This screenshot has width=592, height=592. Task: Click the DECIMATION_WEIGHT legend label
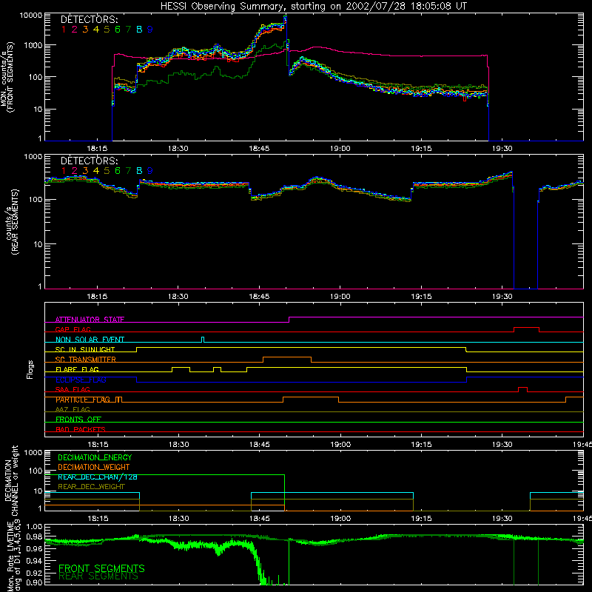tap(94, 467)
